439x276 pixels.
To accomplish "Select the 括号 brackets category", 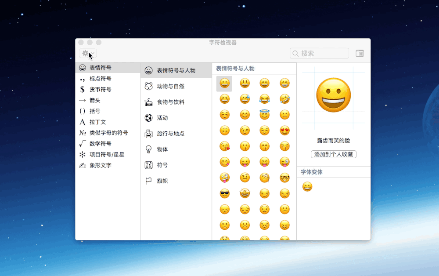I will 108,111.
